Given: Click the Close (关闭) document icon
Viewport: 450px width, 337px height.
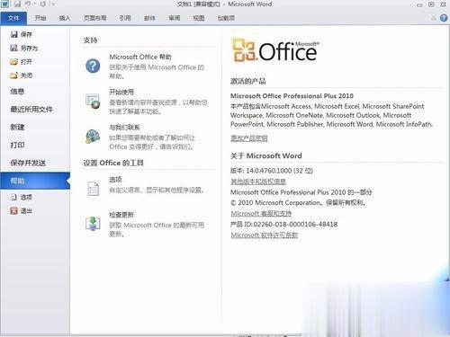Looking at the screenshot, I should click(13, 75).
